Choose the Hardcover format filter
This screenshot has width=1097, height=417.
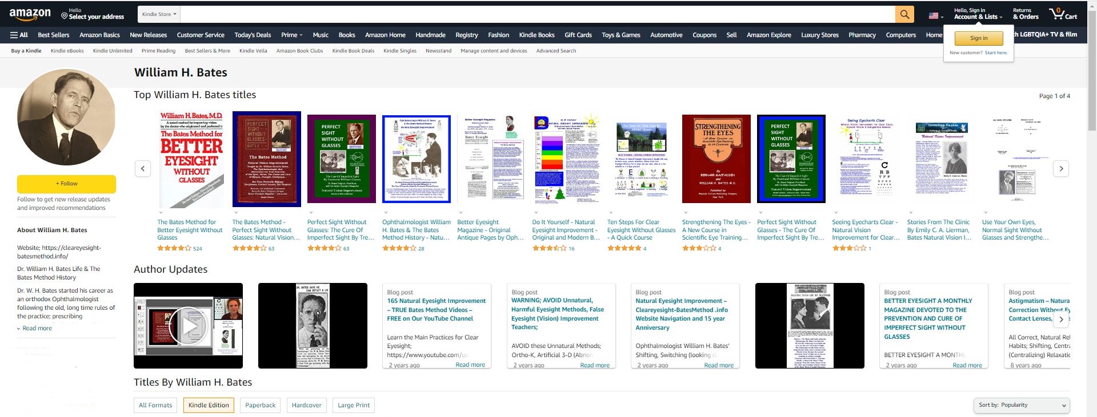click(306, 405)
